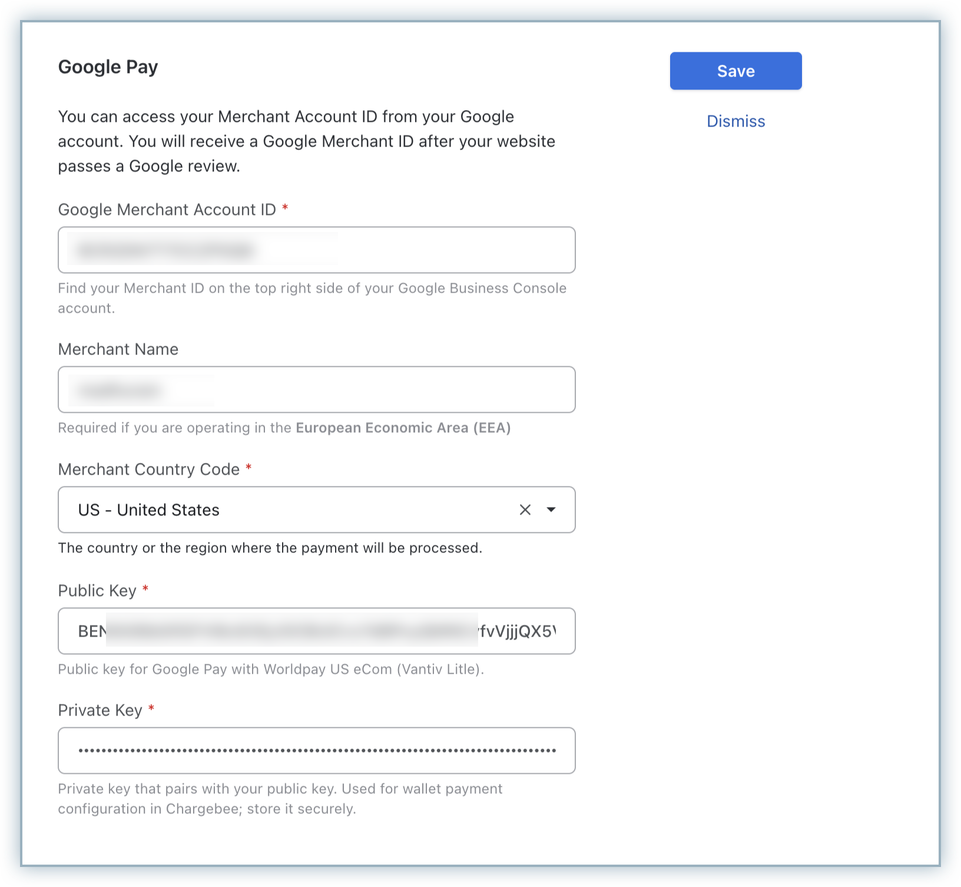961x887 pixels.
Task: Expand the Merchant Country Code dropdown arrow
Action: pyautogui.click(x=551, y=509)
